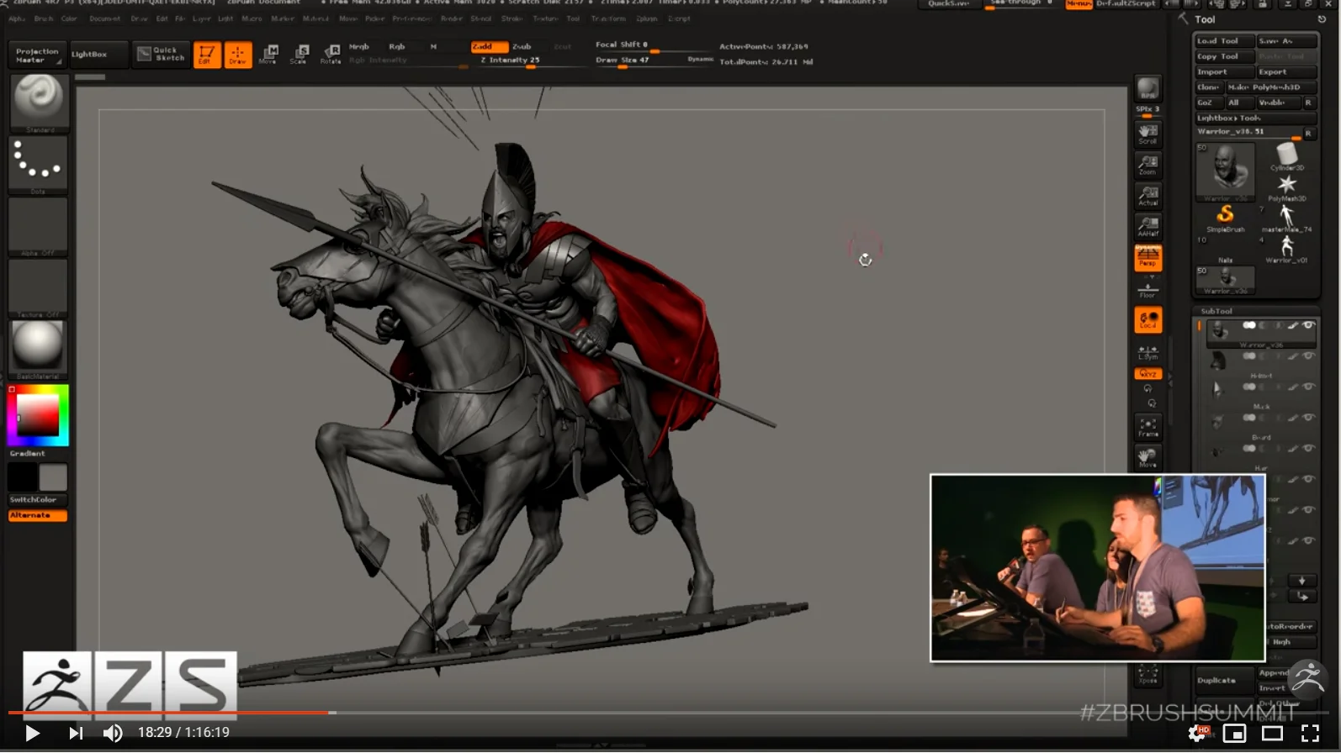Select the masterMale_74 tool
The image size is (1341, 753).
1286,219
